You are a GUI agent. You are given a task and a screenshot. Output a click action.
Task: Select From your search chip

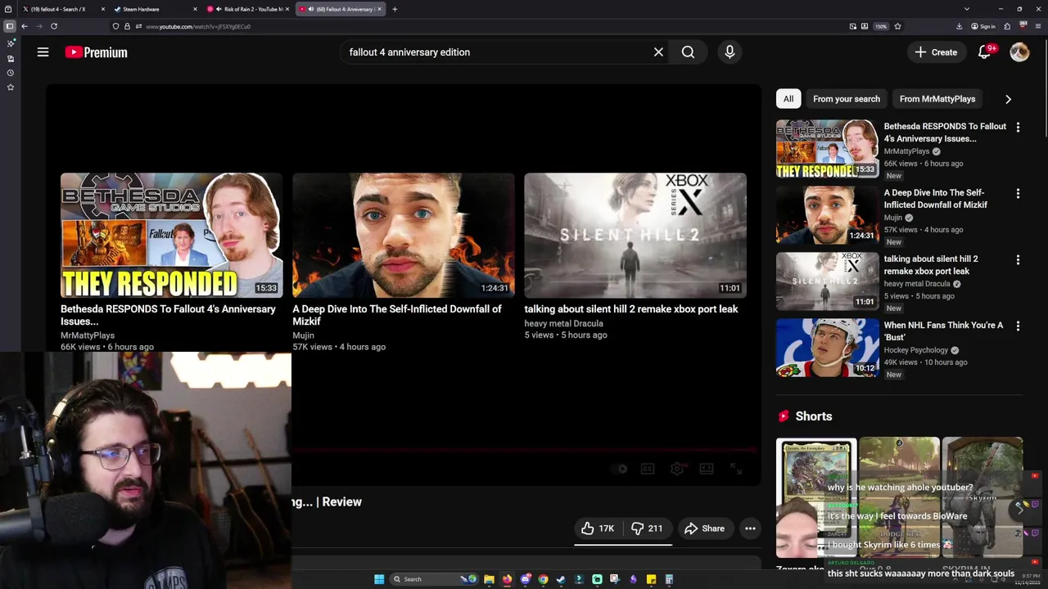click(x=847, y=99)
